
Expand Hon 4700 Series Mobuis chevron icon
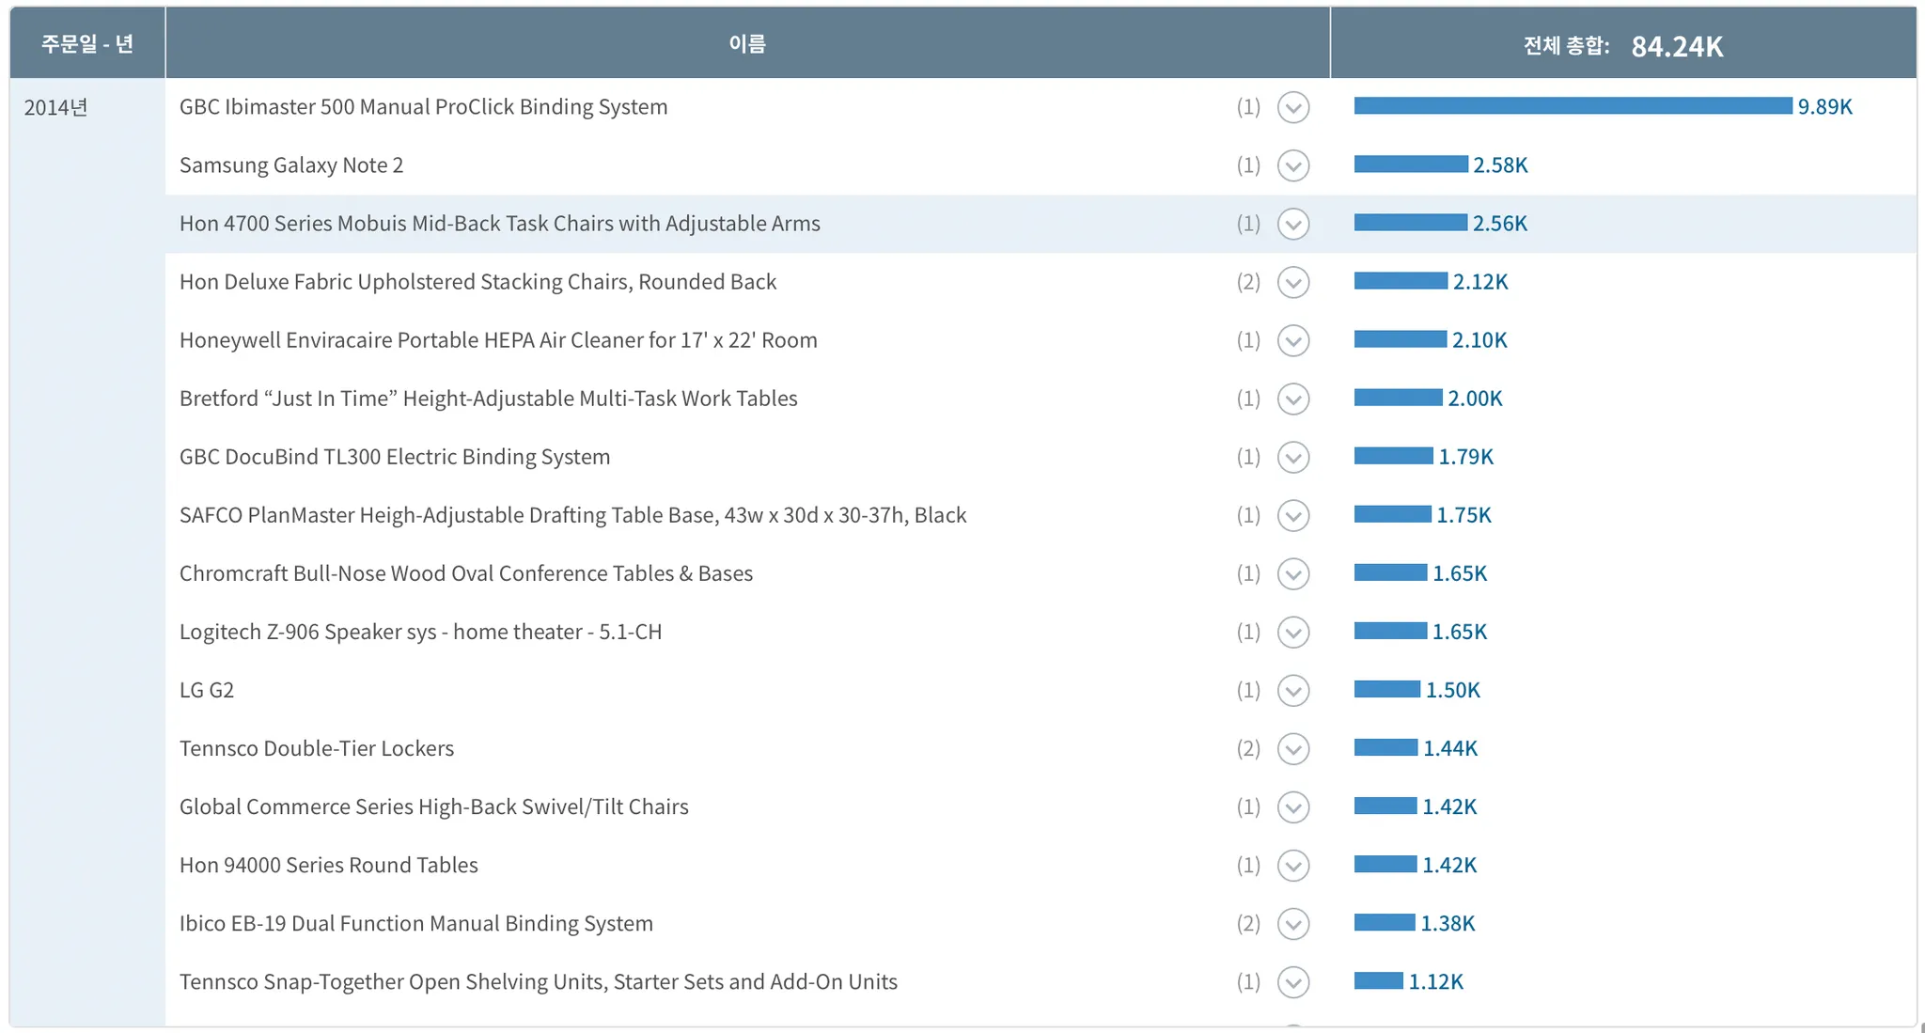click(1293, 224)
